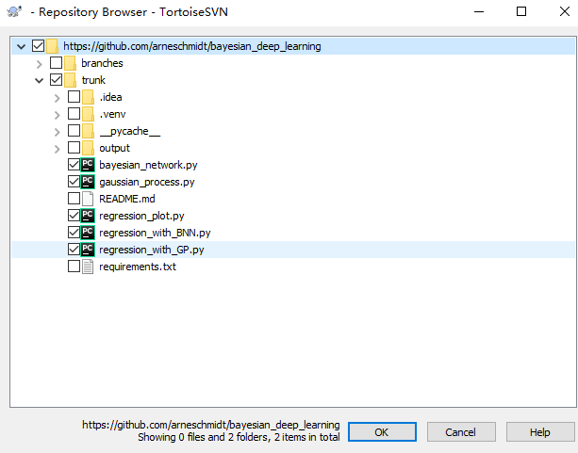Expand the branches folder node
Screen dimensions: 578x453
40,64
